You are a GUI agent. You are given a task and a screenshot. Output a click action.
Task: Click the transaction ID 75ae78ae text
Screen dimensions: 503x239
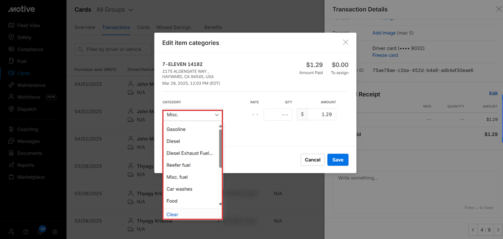pyautogui.click(x=423, y=71)
